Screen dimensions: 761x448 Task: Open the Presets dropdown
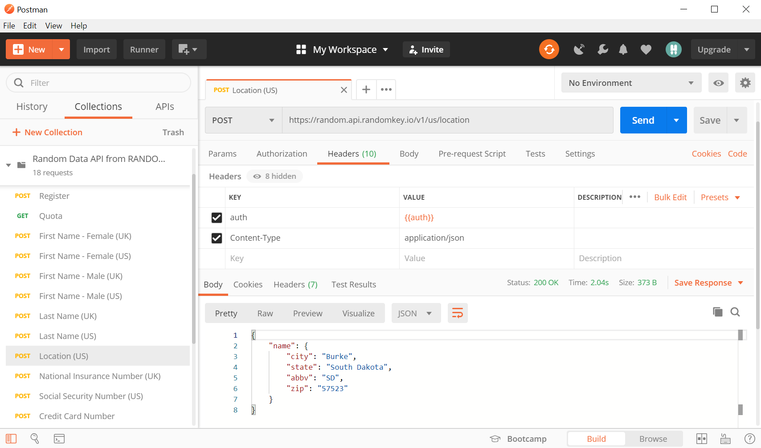coord(720,197)
